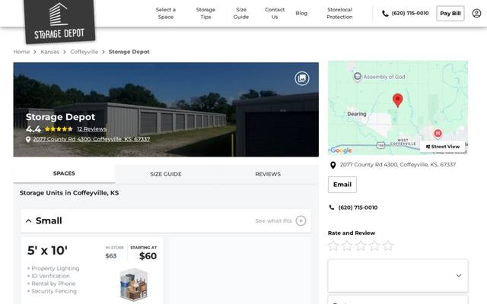
Task: Click location pin beside banner address
Action: pos(28,140)
